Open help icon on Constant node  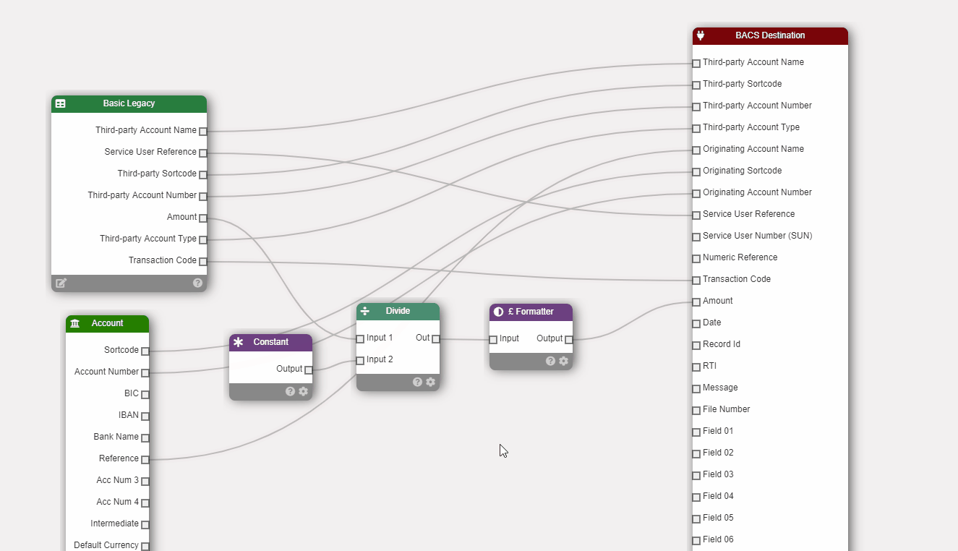(290, 391)
